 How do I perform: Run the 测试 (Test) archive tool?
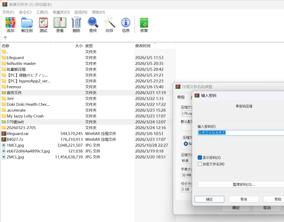pyautogui.click(x=43, y=24)
